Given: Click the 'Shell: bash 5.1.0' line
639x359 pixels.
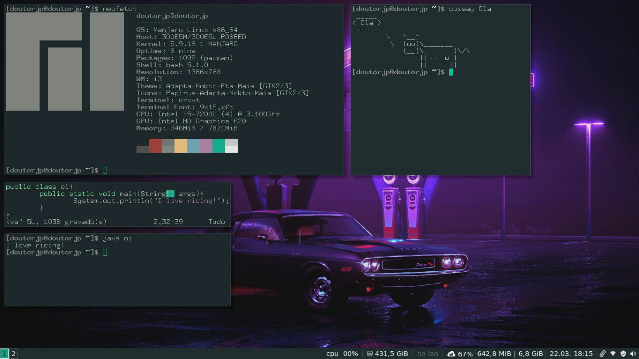Looking at the screenshot, I should pyautogui.click(x=172, y=65).
